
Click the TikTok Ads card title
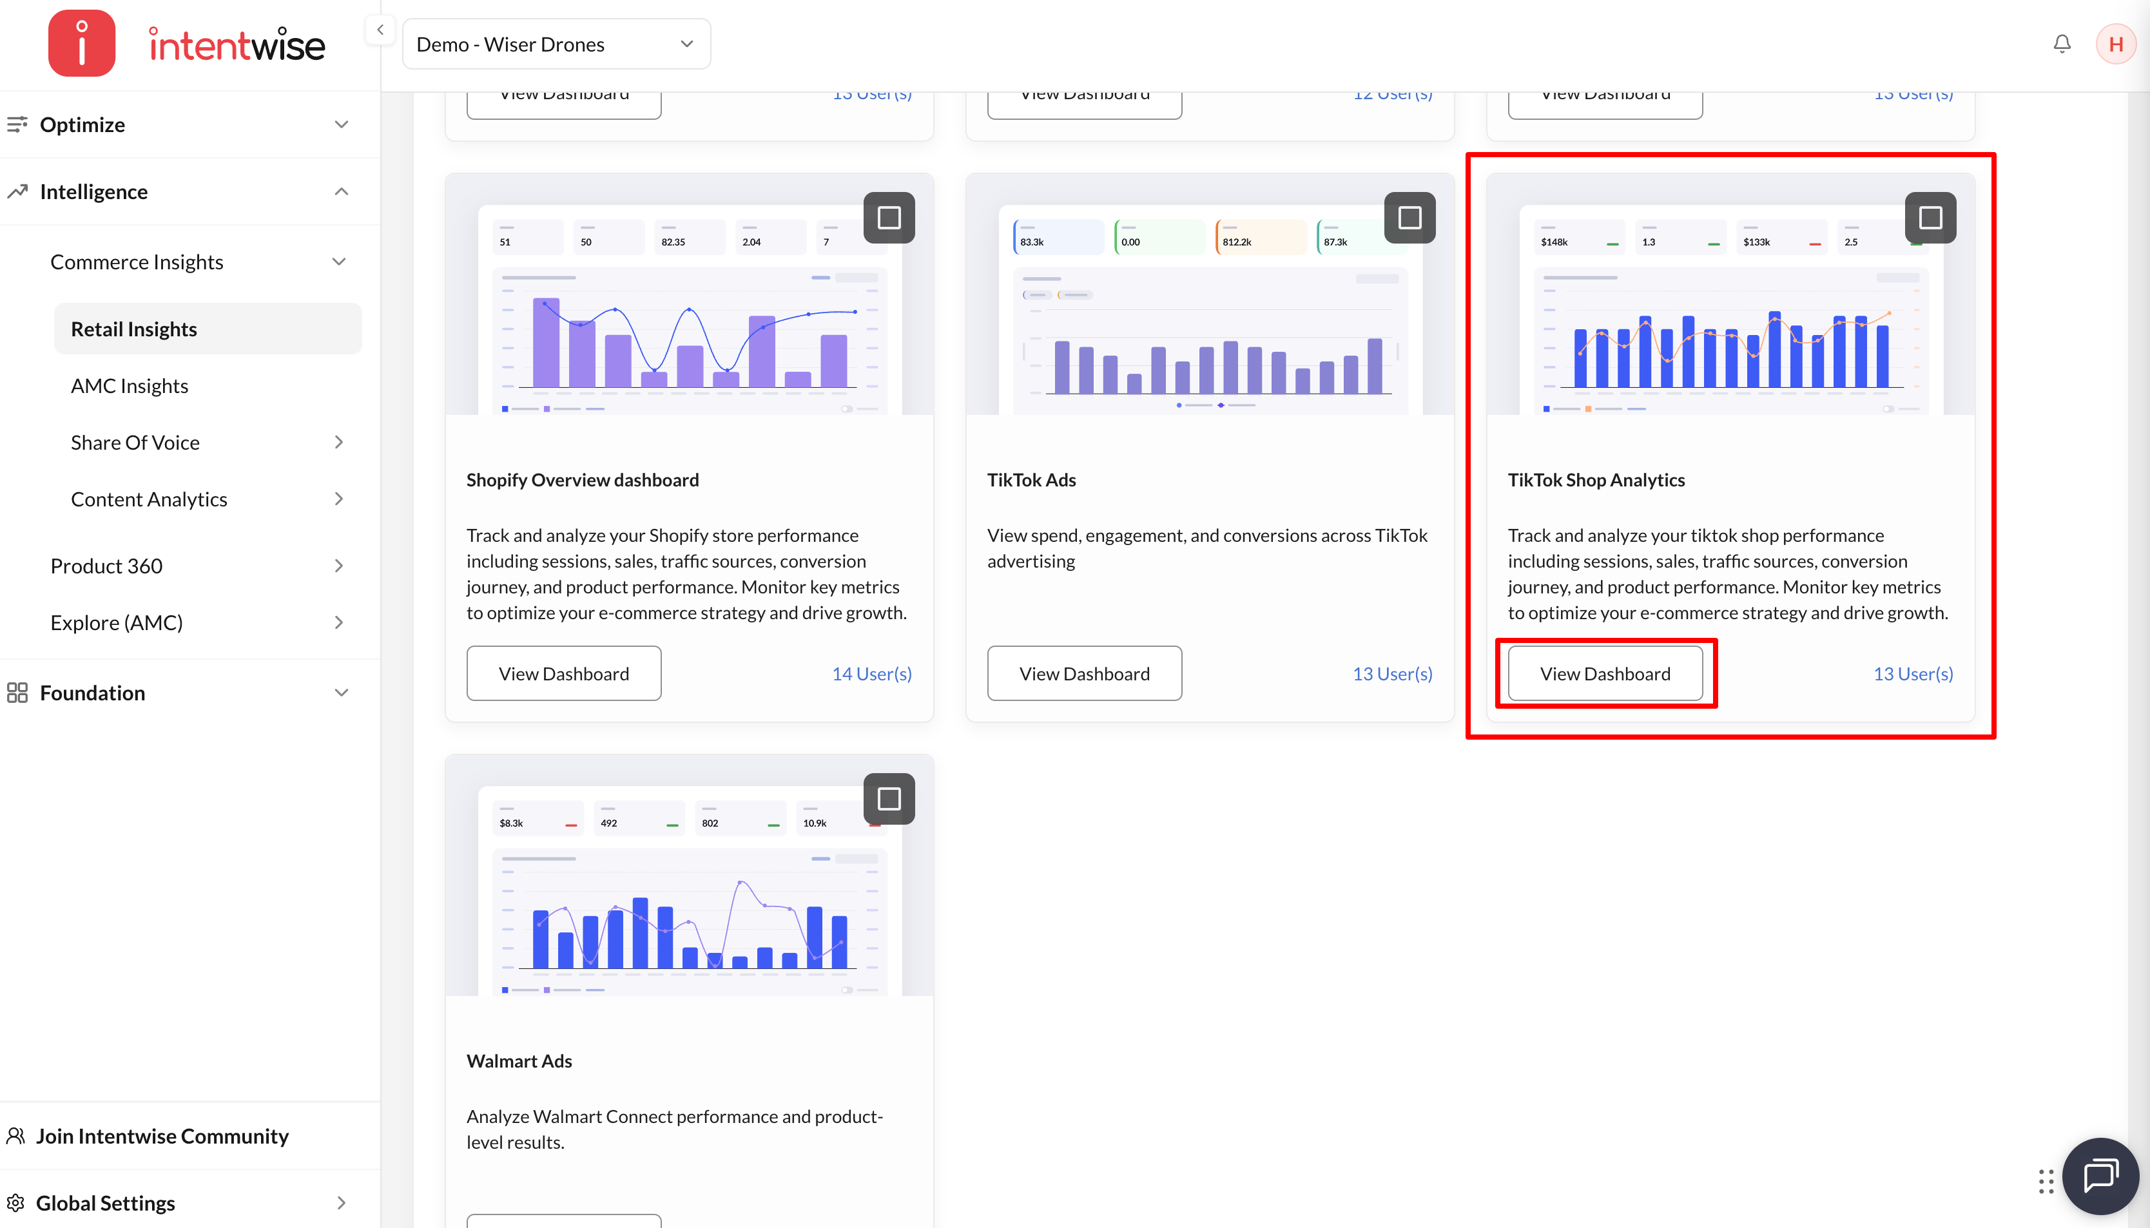[x=1032, y=479]
